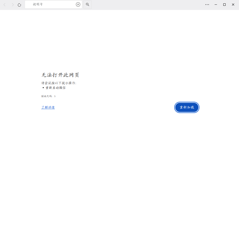Clear the search field with the X icon
The image size is (239, 231).
pyautogui.click(x=78, y=4)
